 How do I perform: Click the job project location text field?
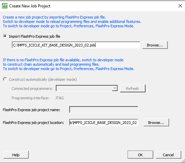[x=104, y=122]
